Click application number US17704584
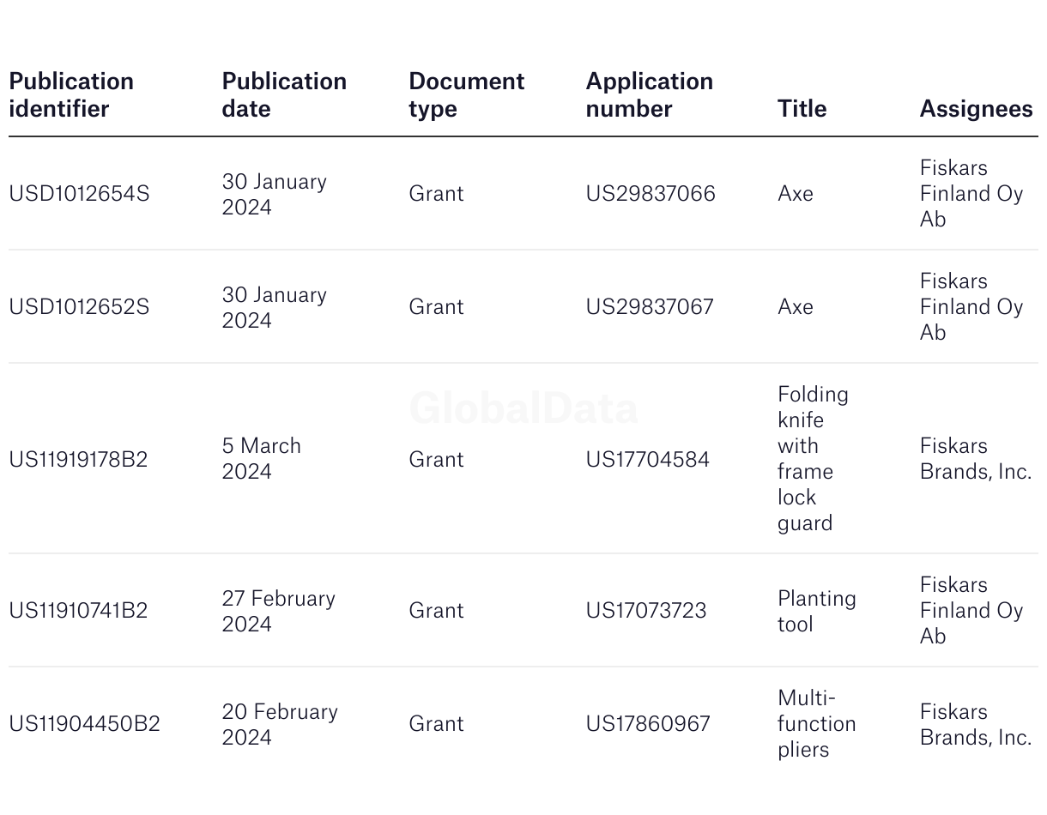The image size is (1047, 815). (x=647, y=460)
